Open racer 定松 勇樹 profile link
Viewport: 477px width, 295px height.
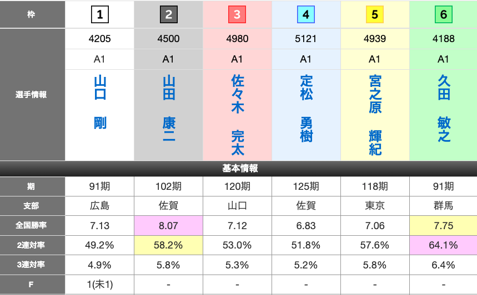coord(306,108)
